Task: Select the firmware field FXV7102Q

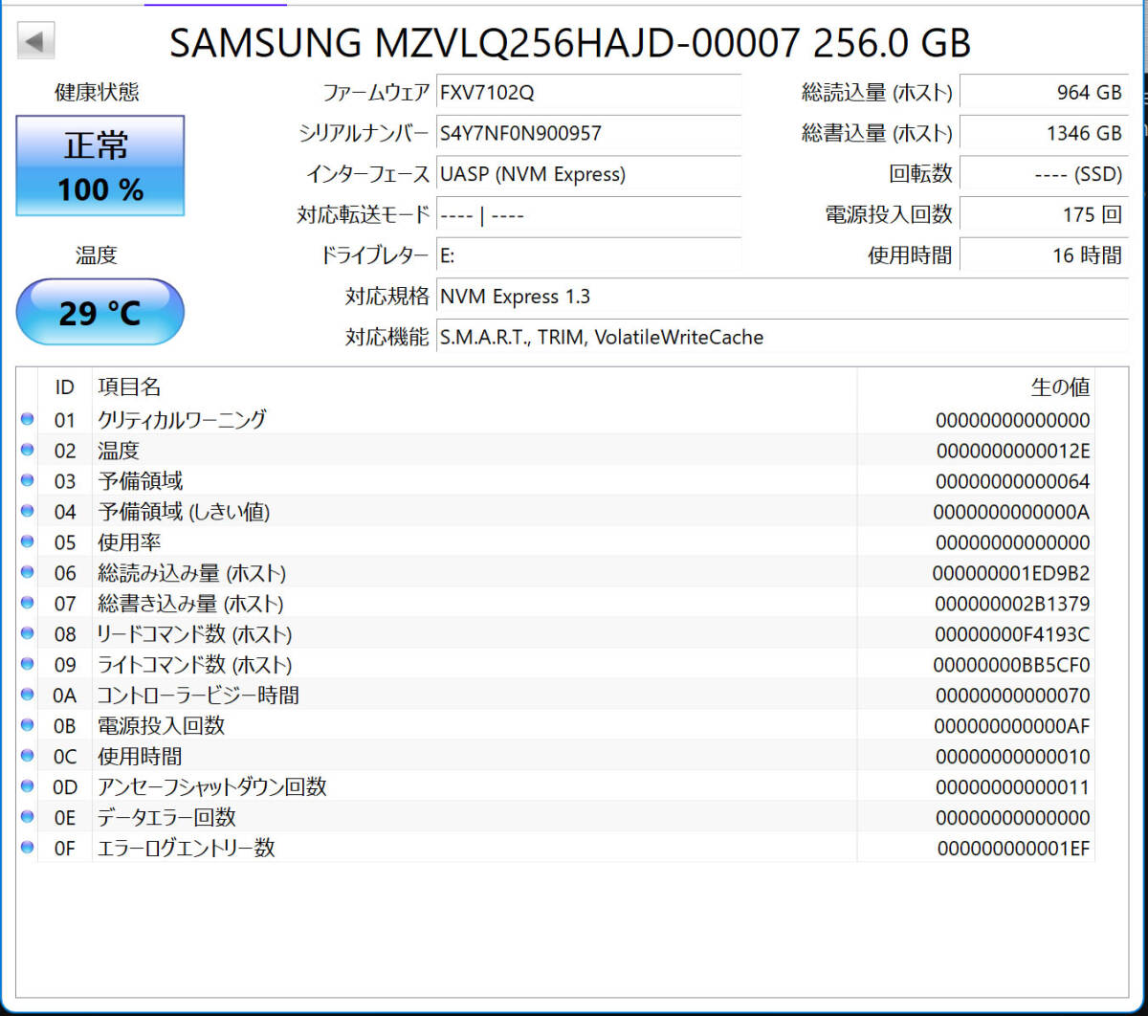Action: [588, 93]
